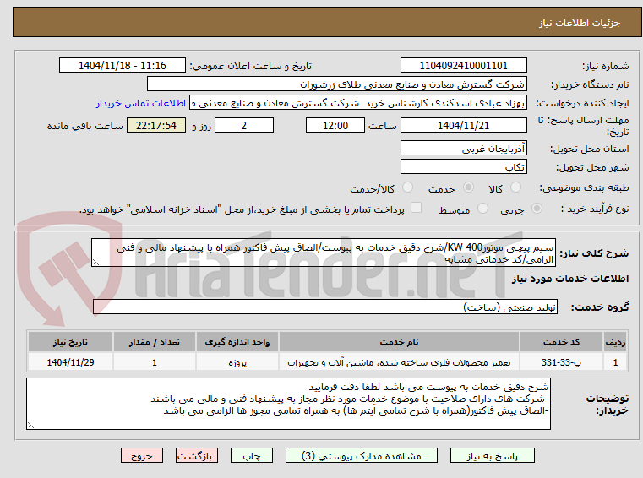Open مشاهده مدارک پیوستی (3) button
The width and height of the screenshot is (643, 478).
[x=362, y=455]
